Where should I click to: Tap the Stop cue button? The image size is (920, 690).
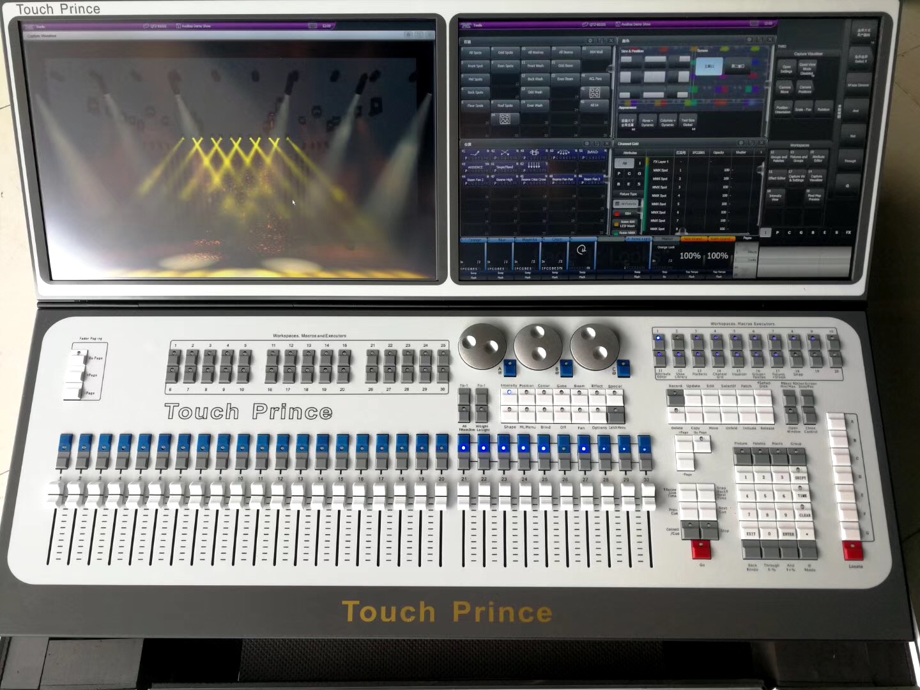[x=709, y=530]
